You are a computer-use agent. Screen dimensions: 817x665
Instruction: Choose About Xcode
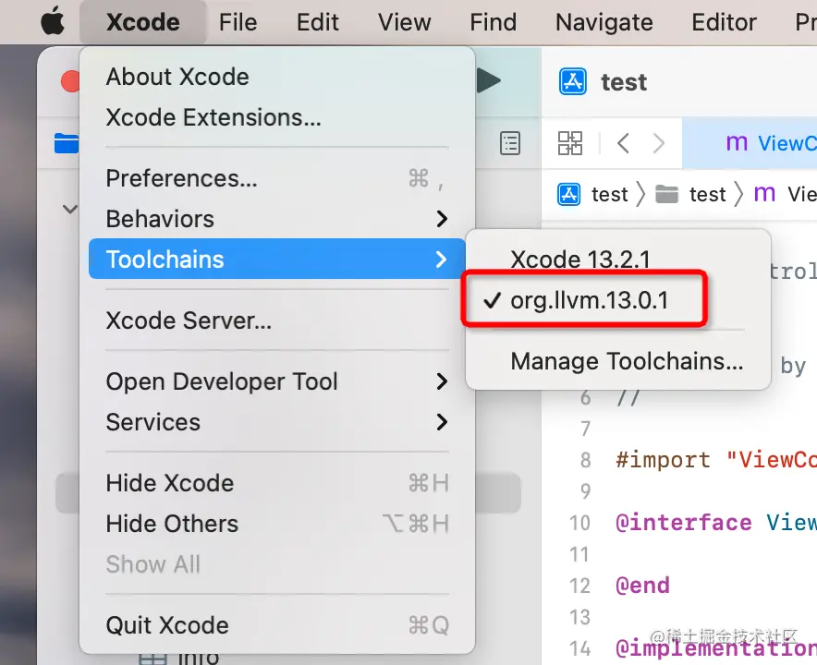[277, 77]
